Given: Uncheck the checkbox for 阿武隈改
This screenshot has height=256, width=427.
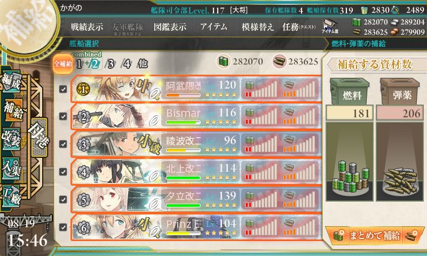Looking at the screenshot, I should (63, 89).
